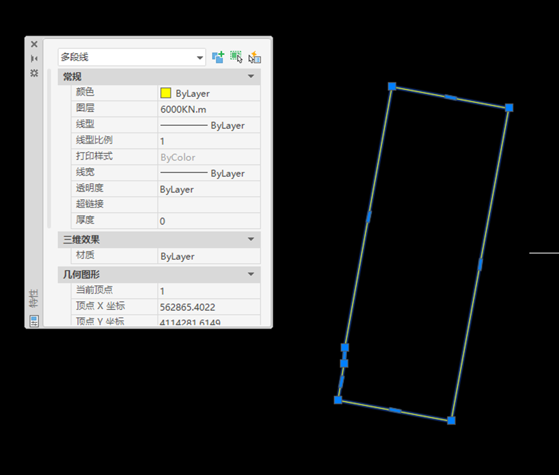Edit the 线型比例 value 1
This screenshot has height=475, width=559.
point(209,141)
